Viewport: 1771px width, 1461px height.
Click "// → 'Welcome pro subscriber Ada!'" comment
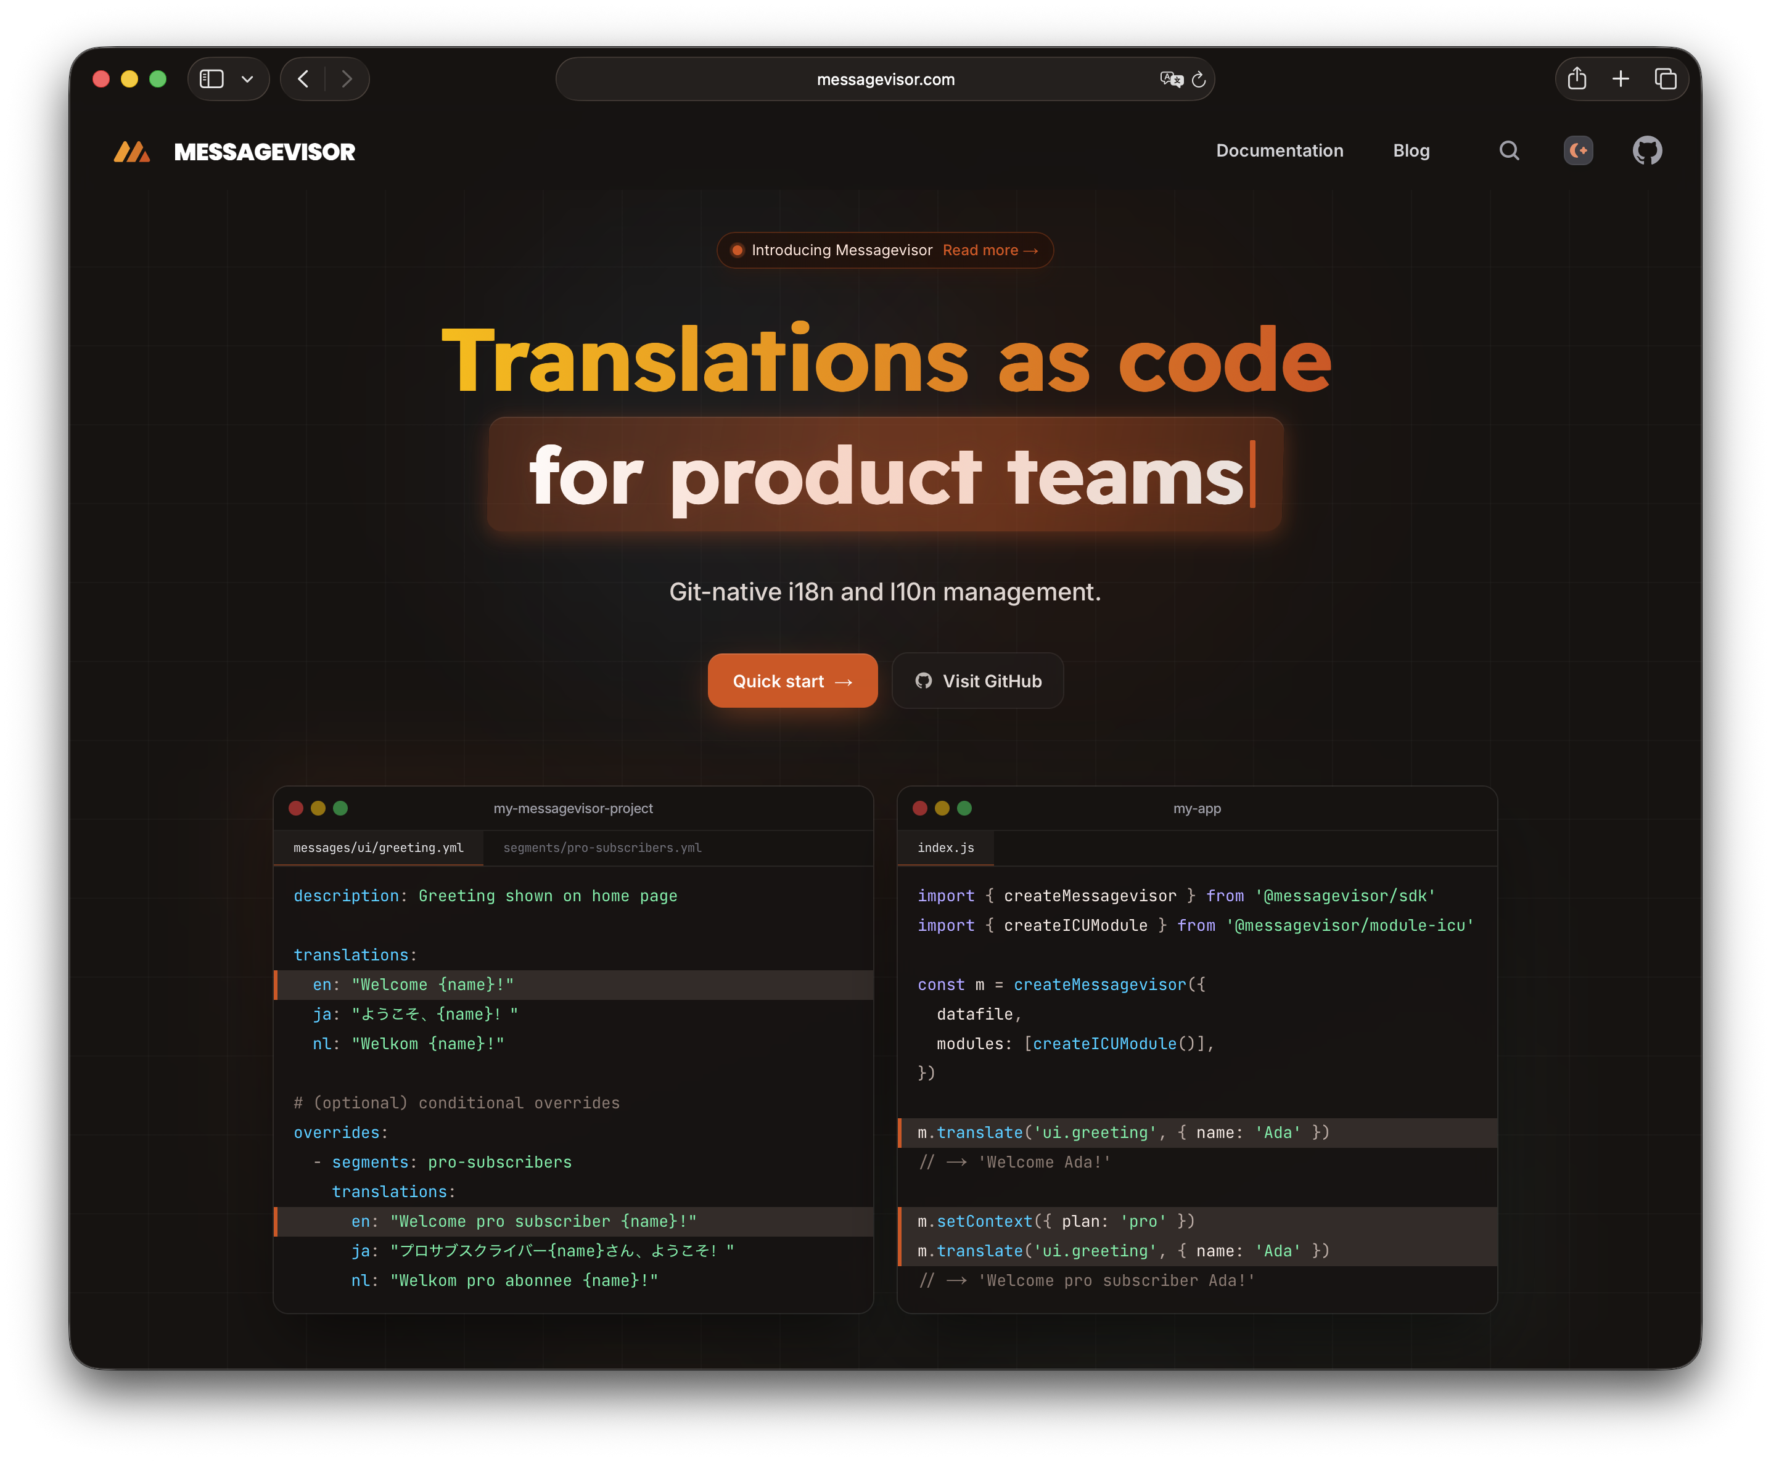pos(1087,1280)
